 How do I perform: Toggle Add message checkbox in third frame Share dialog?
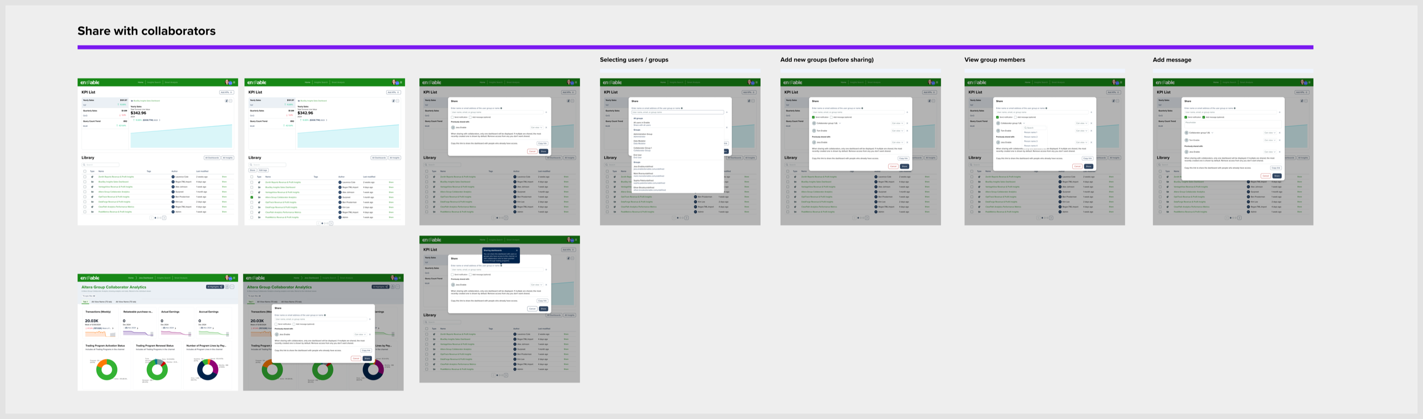pos(470,117)
